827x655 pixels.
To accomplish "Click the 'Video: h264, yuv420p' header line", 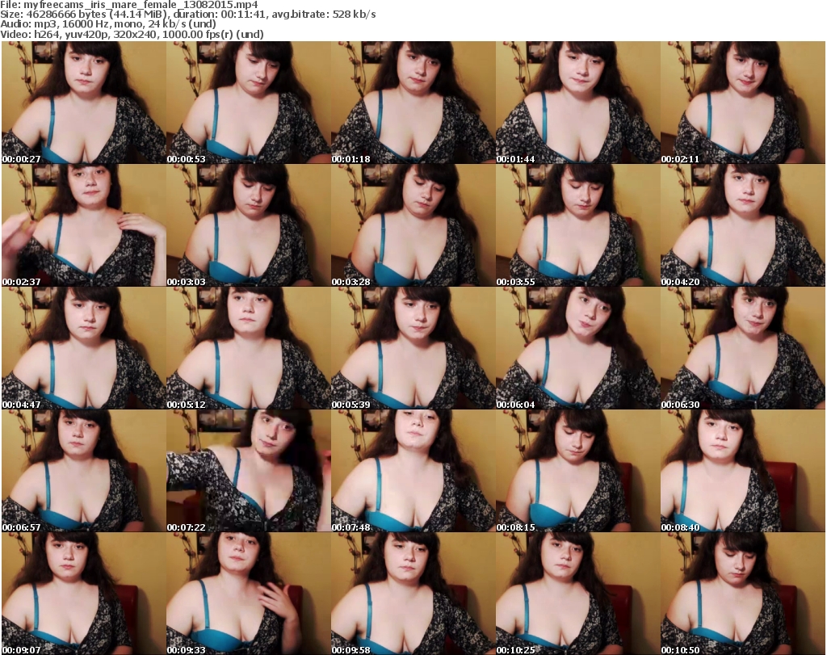I will pos(132,34).
